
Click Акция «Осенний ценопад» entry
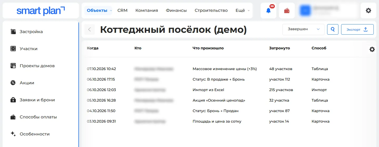[219, 101]
